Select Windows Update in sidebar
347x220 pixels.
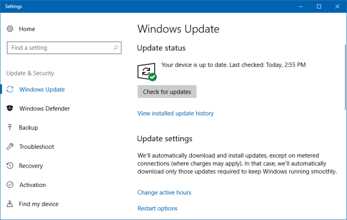[42, 90]
